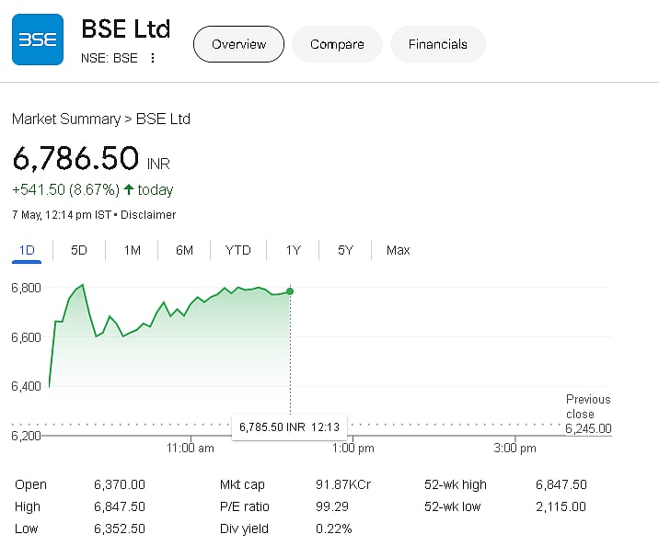Show the 1M chart range
Screen dimensions: 659x557
pos(133,250)
